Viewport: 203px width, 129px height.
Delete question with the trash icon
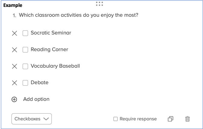tap(187, 119)
